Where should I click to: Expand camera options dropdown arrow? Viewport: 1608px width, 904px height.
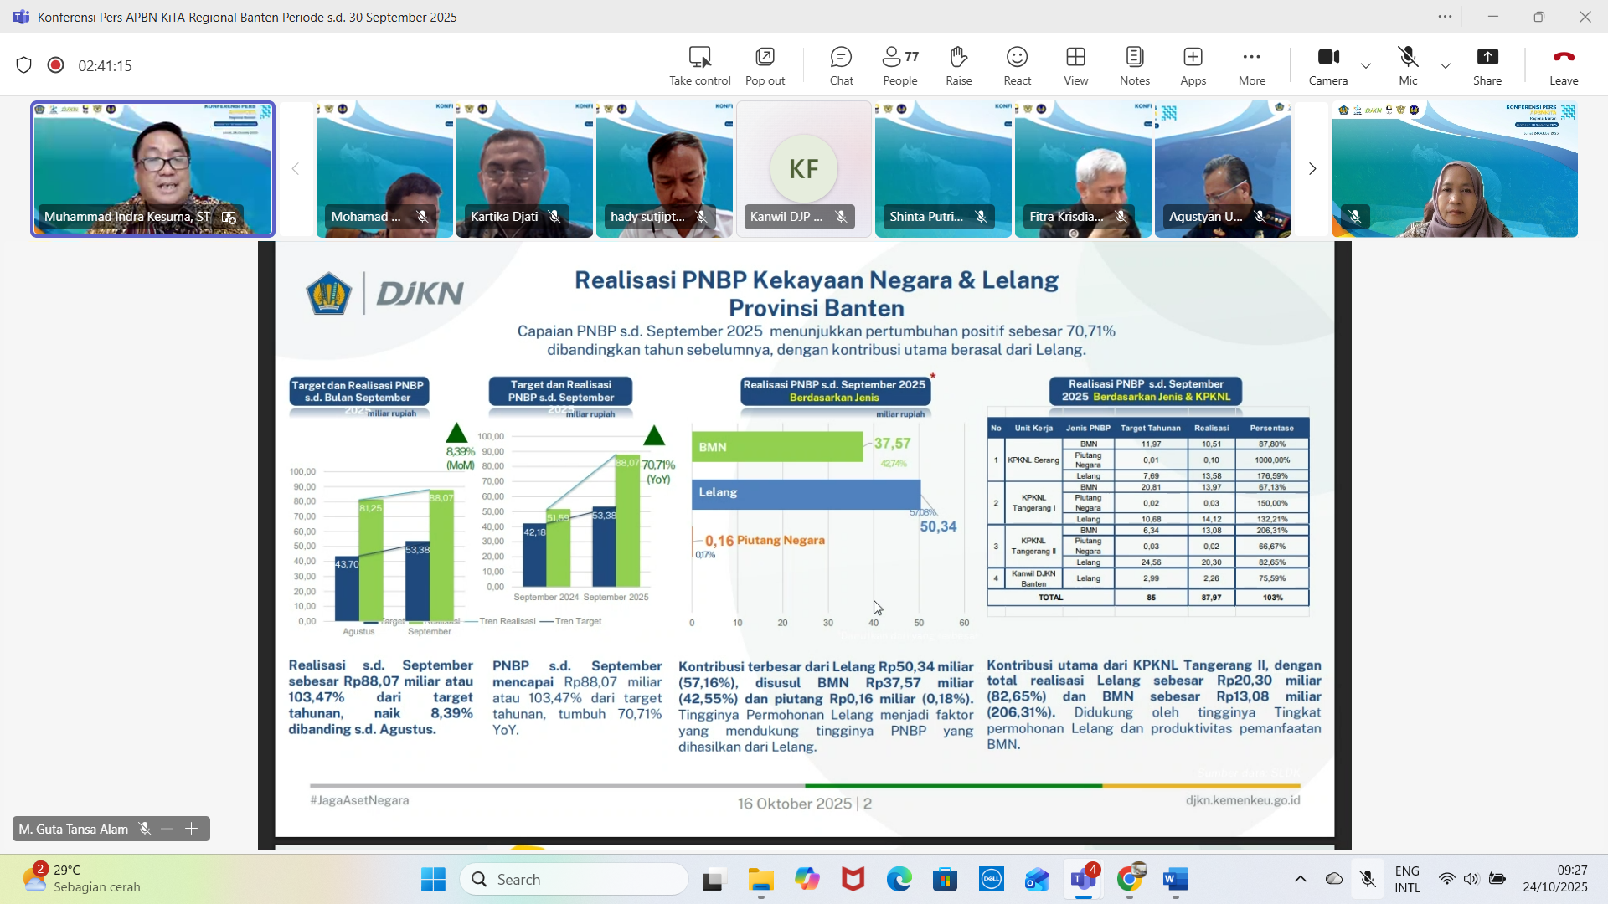coord(1366,66)
